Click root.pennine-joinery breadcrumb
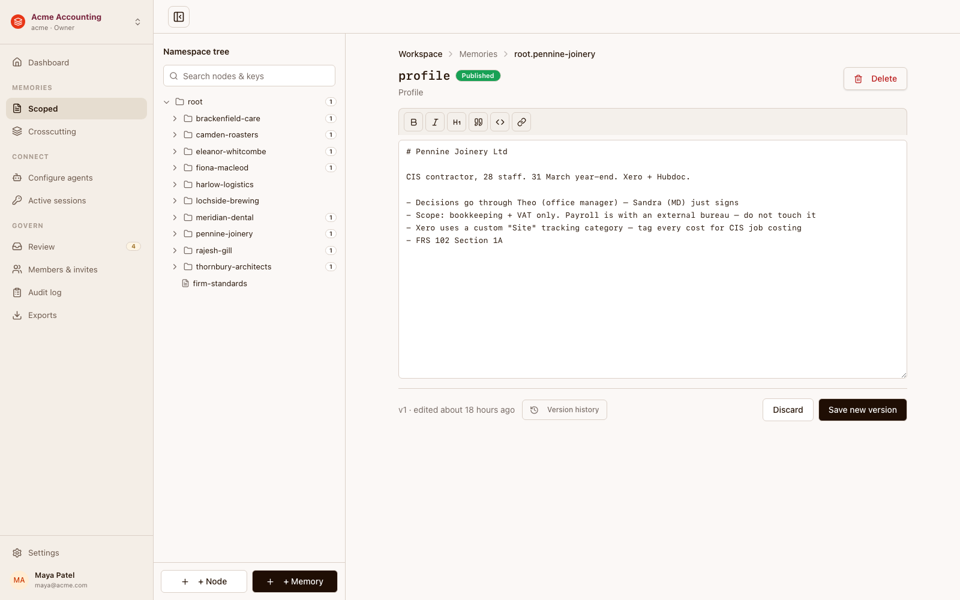 [x=554, y=54]
